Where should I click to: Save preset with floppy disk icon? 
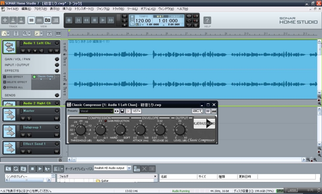(x=122, y=111)
